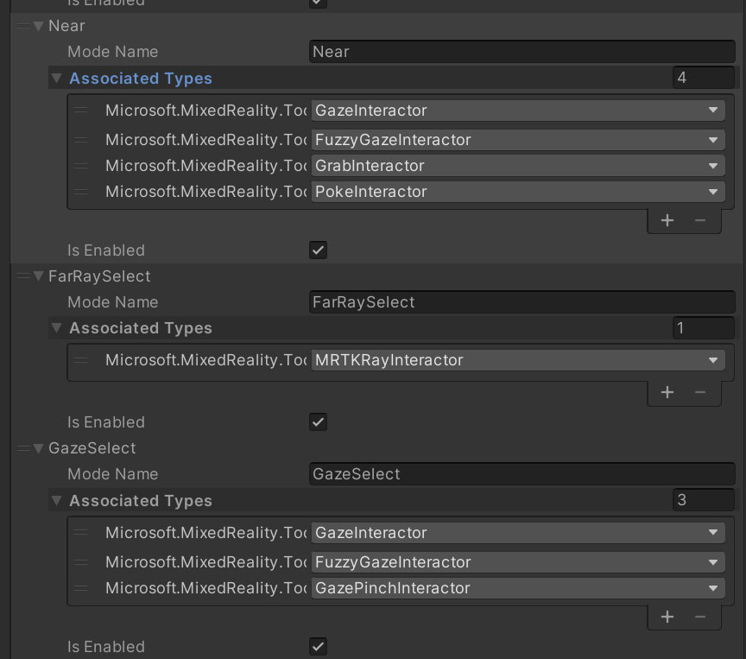Collapse the Near mode foldout

[x=39, y=26]
